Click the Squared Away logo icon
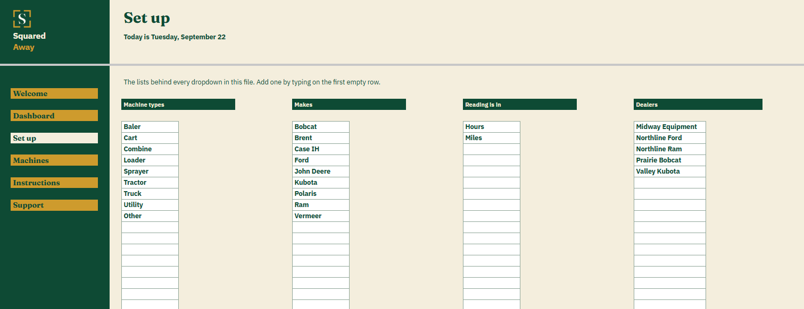The image size is (804, 309). click(22, 19)
